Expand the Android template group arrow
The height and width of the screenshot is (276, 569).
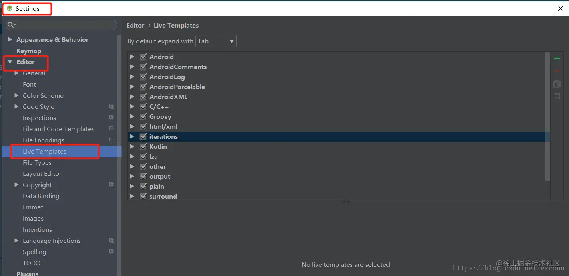[132, 57]
